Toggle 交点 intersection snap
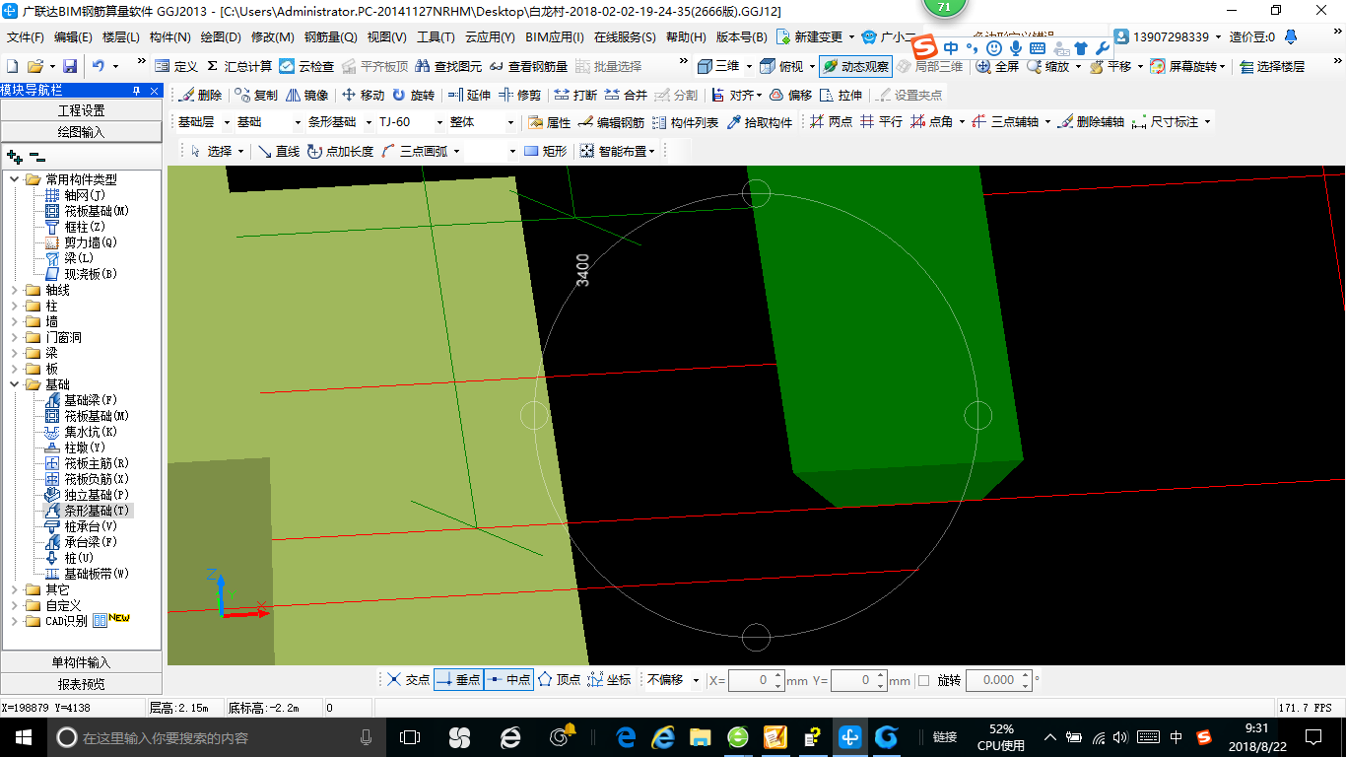Image resolution: width=1346 pixels, height=757 pixels. point(408,680)
